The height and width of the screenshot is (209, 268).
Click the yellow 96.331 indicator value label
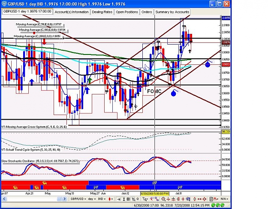(x=226, y=132)
